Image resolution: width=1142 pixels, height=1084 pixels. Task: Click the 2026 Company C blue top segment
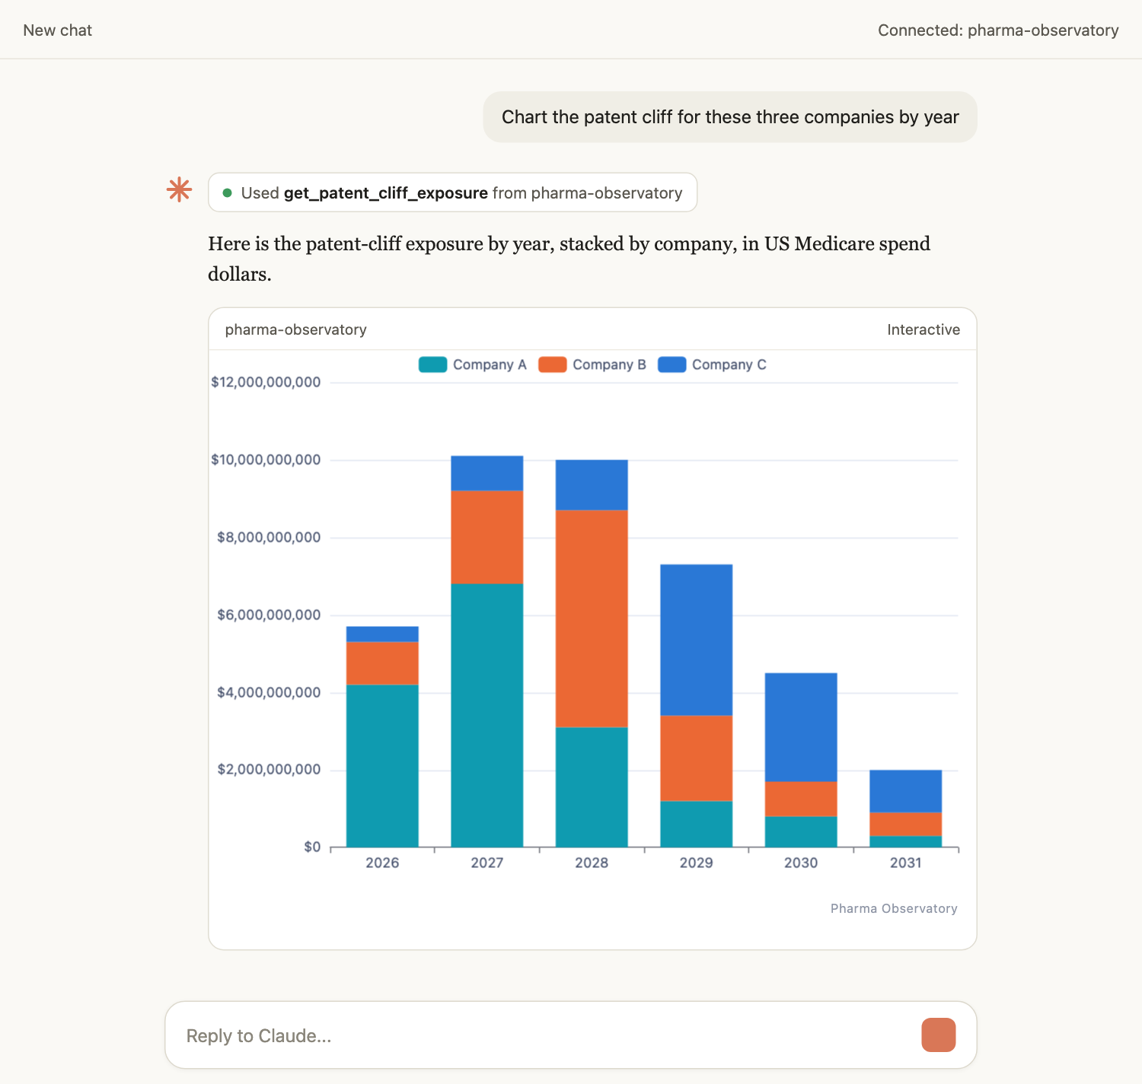[x=382, y=634]
